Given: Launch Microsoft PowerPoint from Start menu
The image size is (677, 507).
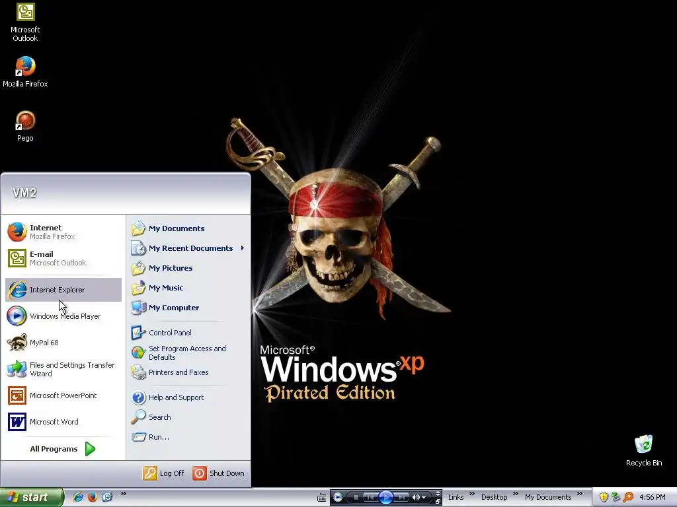Looking at the screenshot, I should [x=63, y=395].
